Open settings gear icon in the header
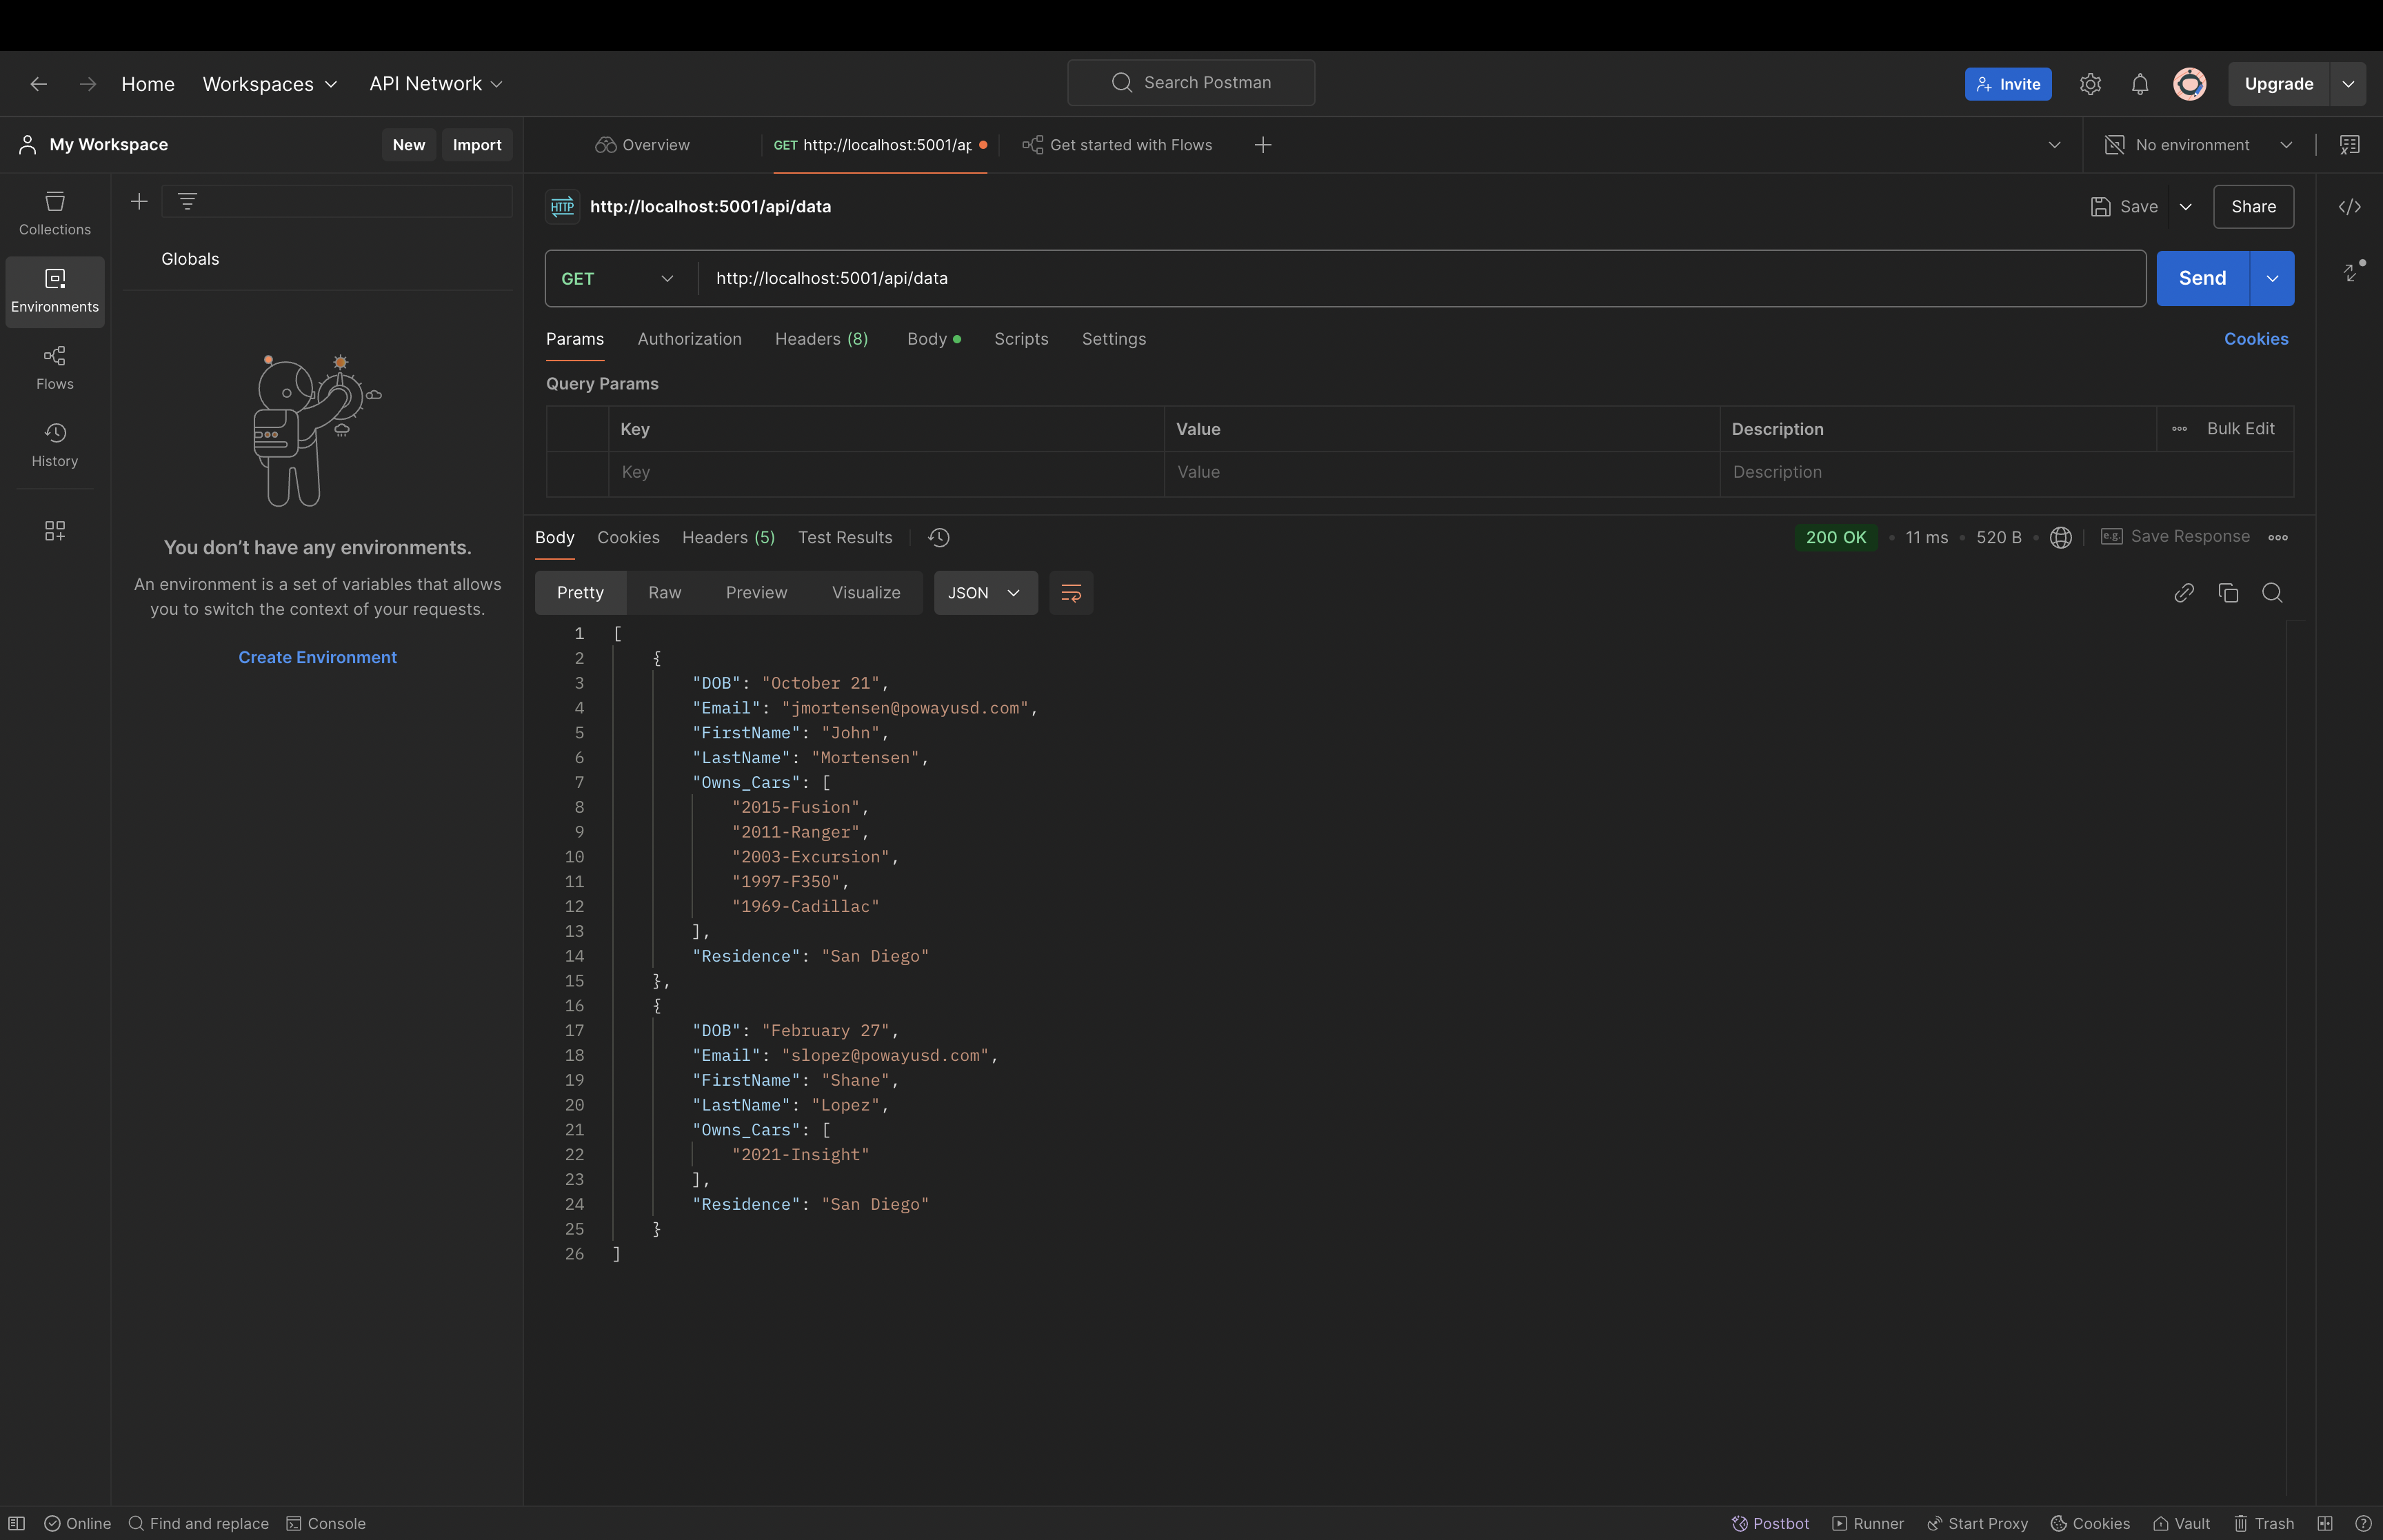The width and height of the screenshot is (2383, 1540). tap(2090, 84)
